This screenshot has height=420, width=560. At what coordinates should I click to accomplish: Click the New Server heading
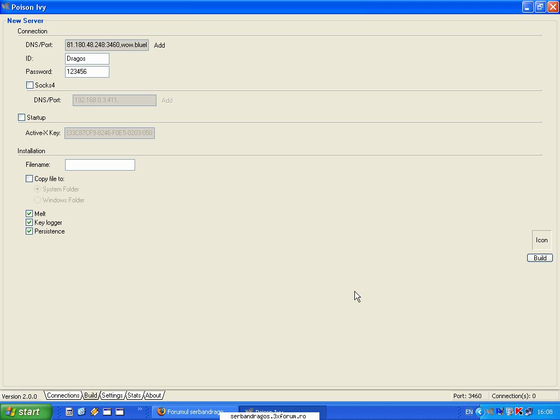[25, 21]
